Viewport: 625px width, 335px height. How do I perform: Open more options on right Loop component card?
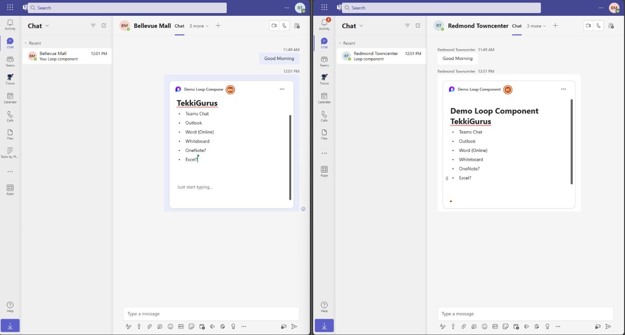[563, 89]
